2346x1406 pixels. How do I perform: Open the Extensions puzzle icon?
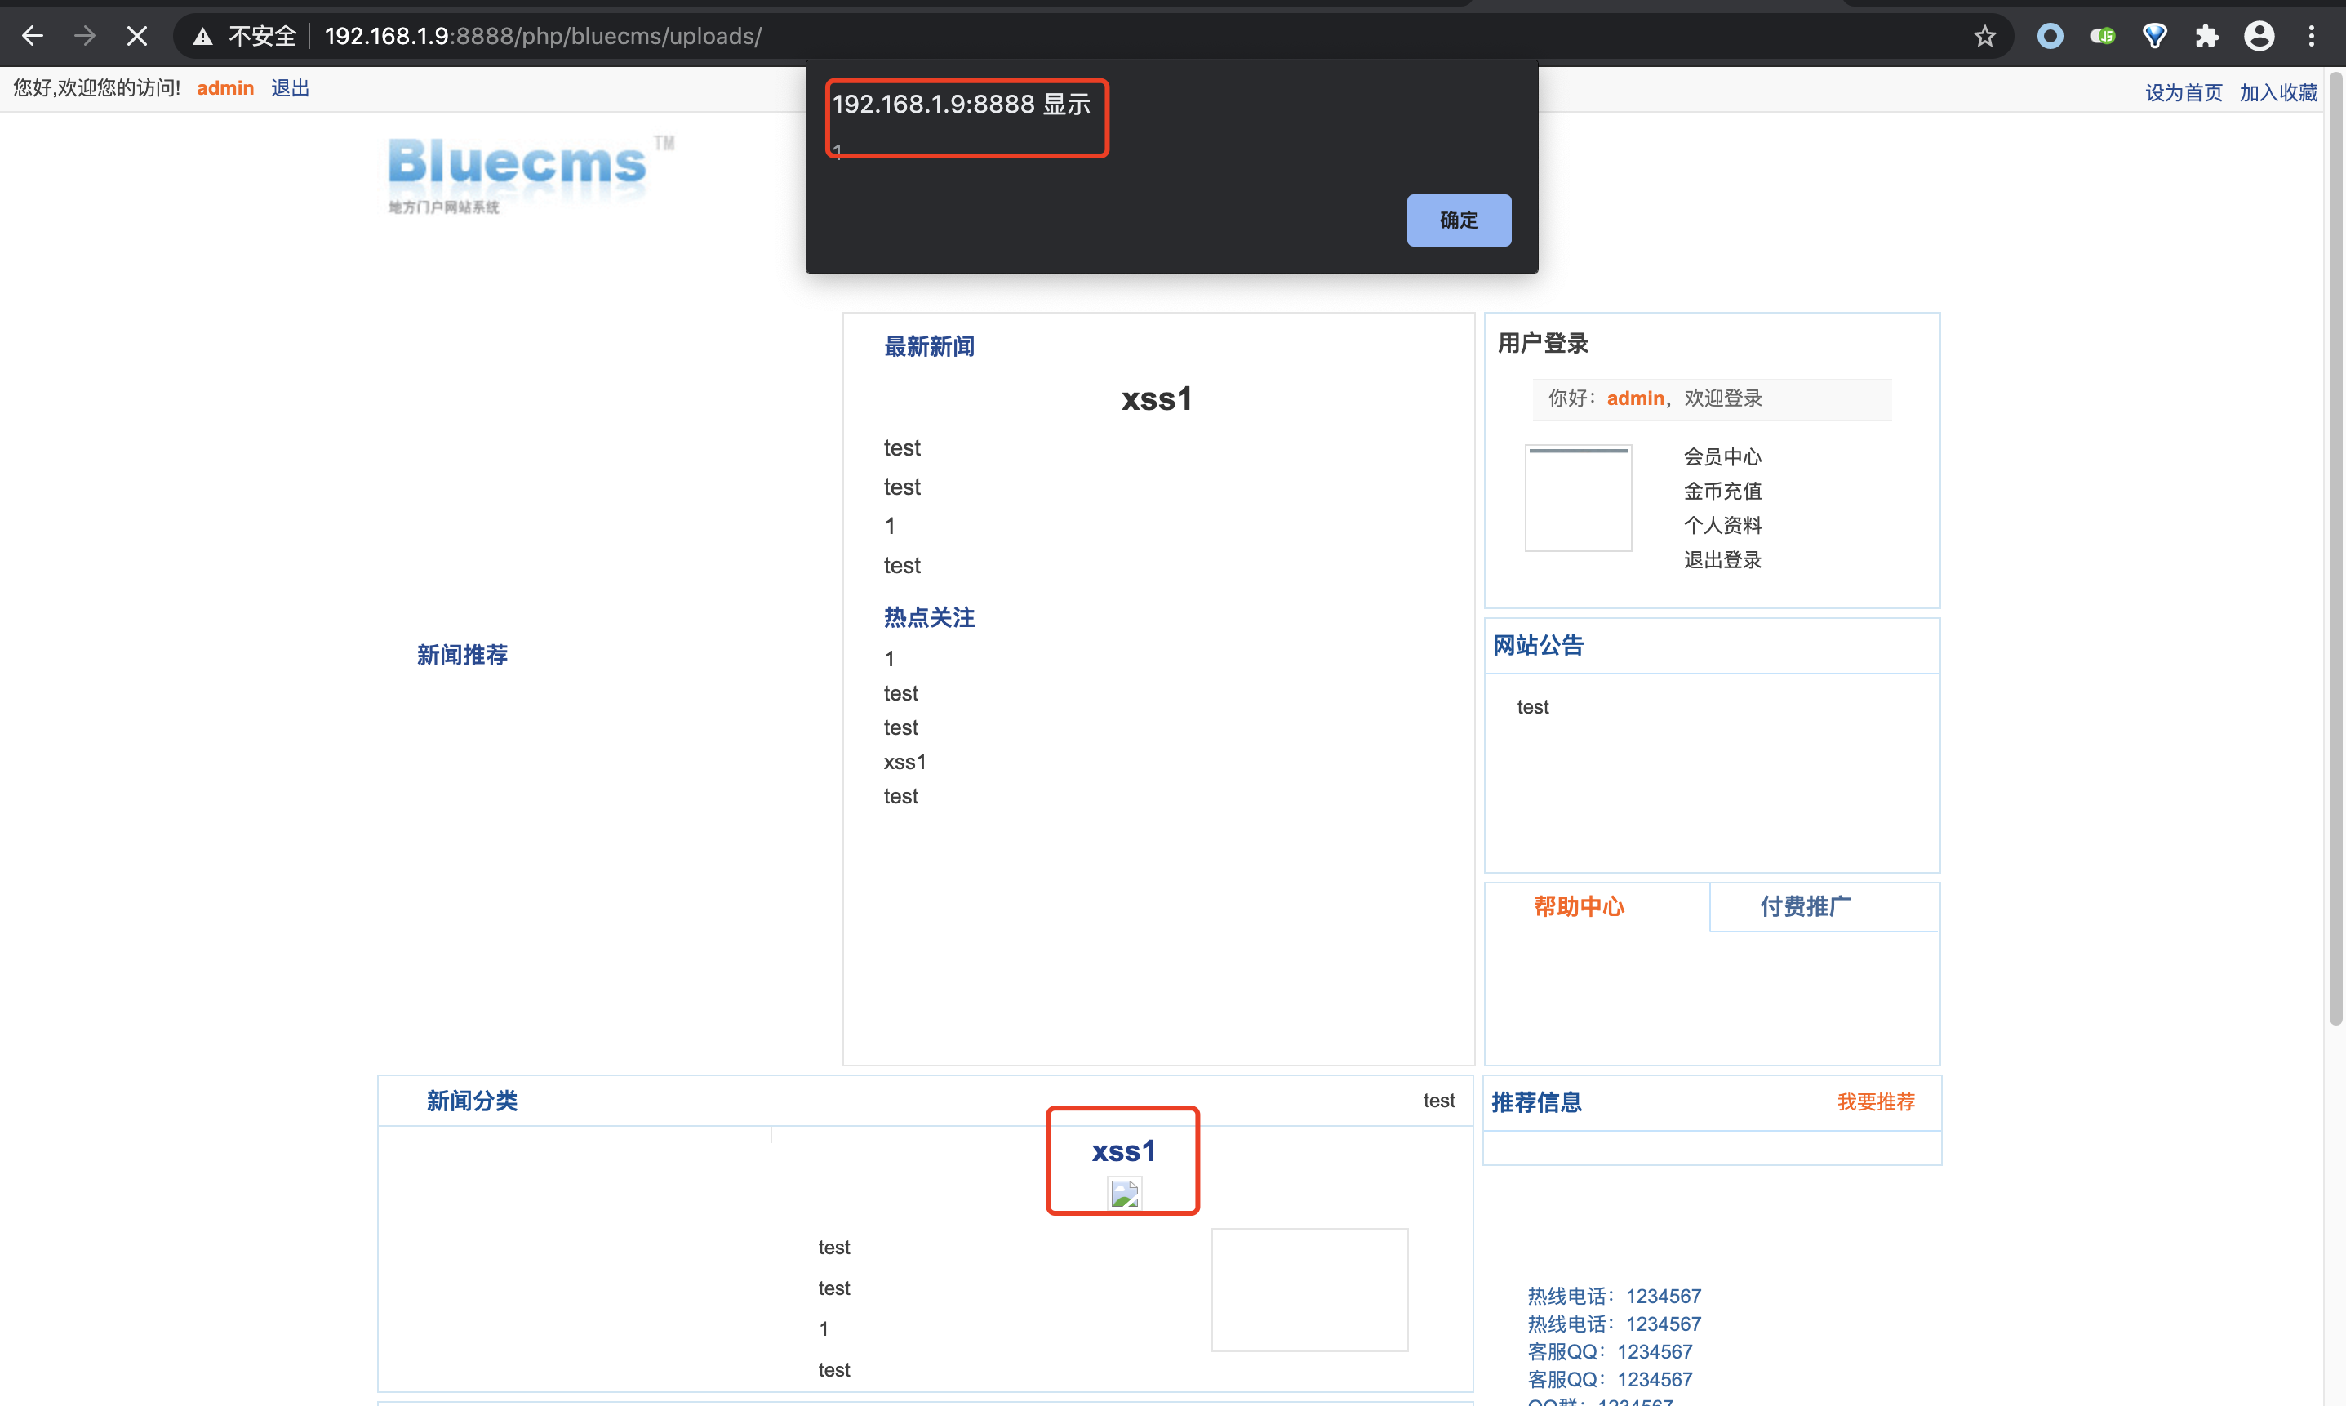2206,36
